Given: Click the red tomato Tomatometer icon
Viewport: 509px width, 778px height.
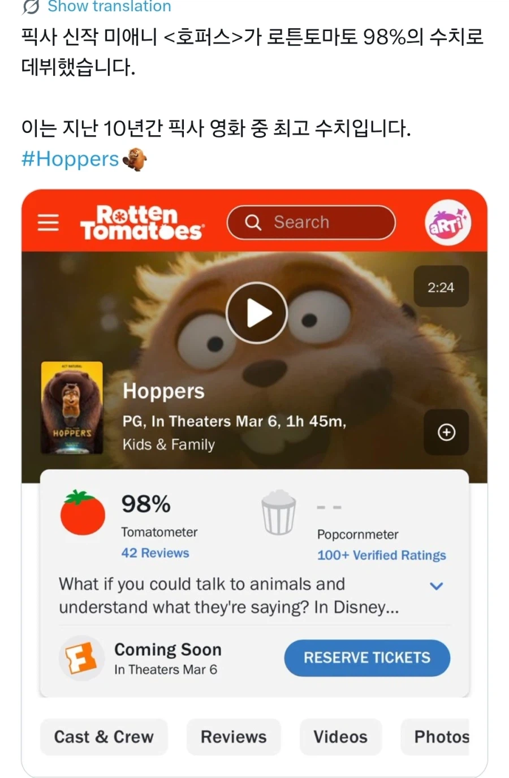Looking at the screenshot, I should point(83,513).
